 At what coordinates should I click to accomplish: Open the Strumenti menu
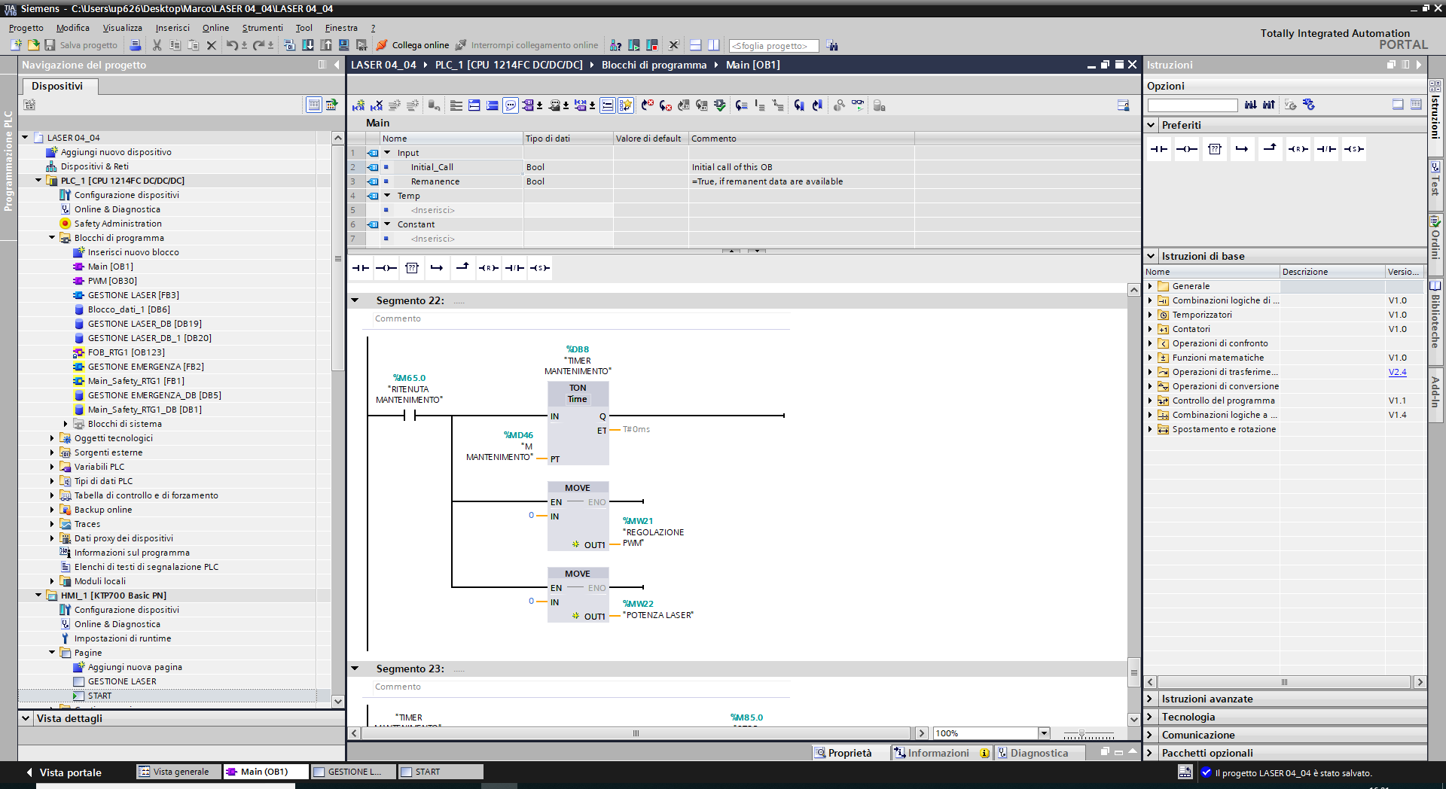click(263, 28)
